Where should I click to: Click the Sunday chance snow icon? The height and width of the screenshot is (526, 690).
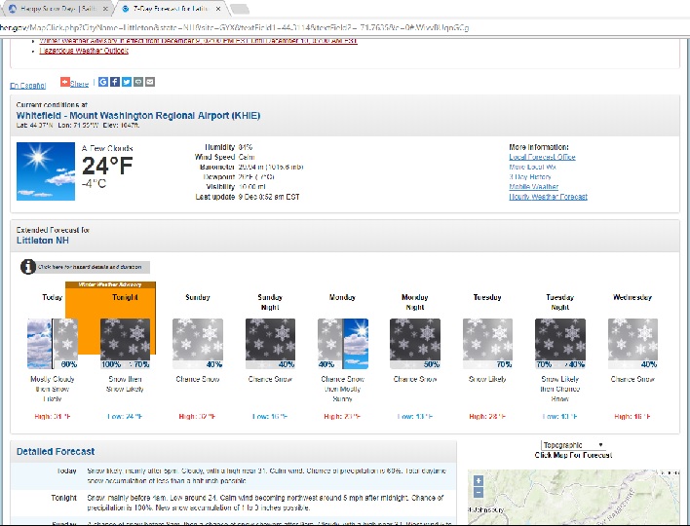click(x=198, y=344)
